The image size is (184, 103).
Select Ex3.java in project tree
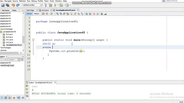[9, 34]
